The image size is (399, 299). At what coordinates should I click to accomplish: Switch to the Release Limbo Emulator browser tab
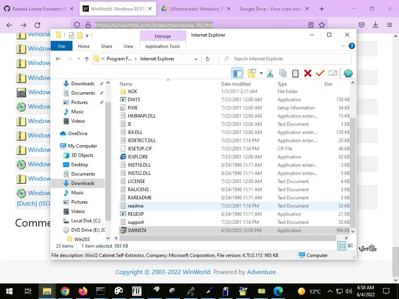[39, 9]
